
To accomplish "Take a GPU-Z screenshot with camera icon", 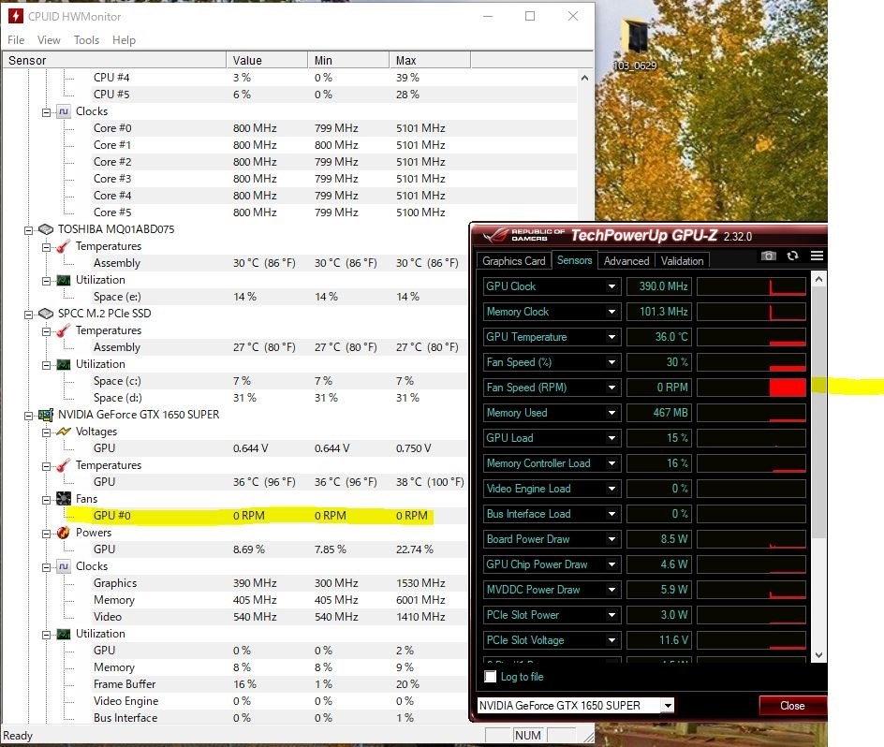I will [769, 256].
